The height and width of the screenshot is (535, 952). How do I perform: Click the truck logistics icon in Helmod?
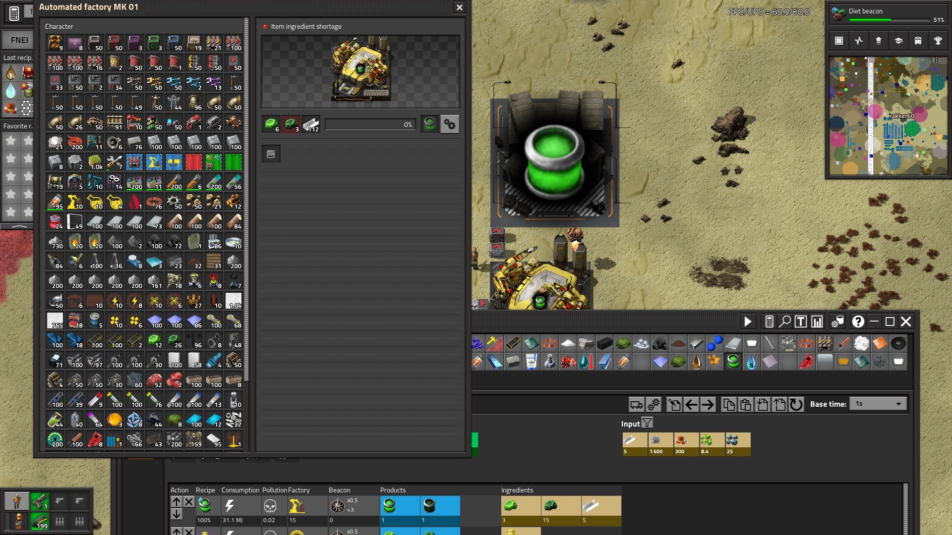[637, 405]
